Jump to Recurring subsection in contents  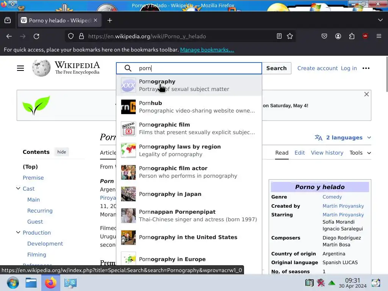[40, 211]
